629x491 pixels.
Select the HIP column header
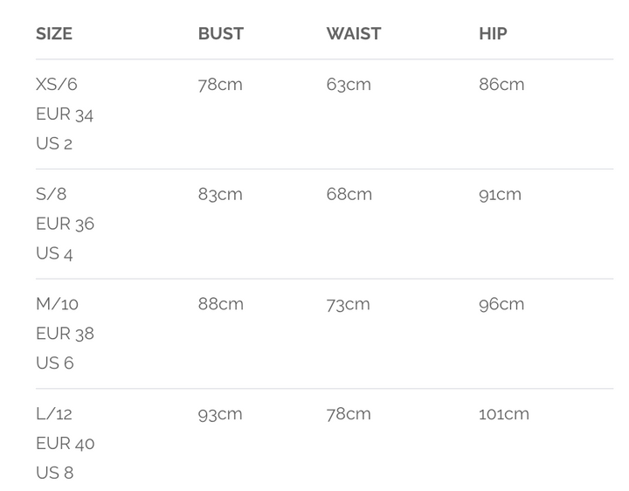coord(493,34)
